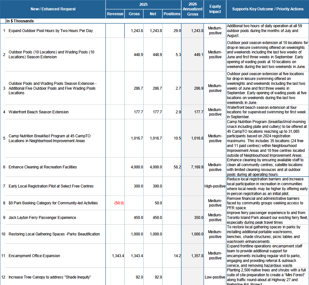Screen dimensions: 309x285
Task: Select the Waterfront Beach Season Extension row
Action: pos(39,112)
